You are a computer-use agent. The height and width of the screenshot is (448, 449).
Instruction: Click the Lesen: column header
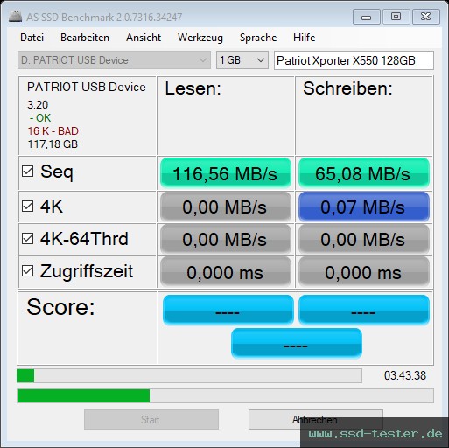[x=193, y=88]
